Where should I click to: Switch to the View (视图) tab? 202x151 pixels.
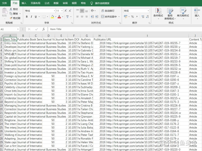[x=74, y=3]
